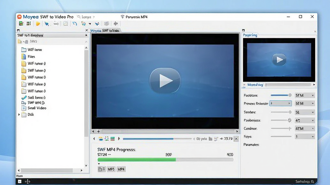330x185 pixels.
Task: Click the 'Moyea SWF' document tab
Action: click(105, 31)
